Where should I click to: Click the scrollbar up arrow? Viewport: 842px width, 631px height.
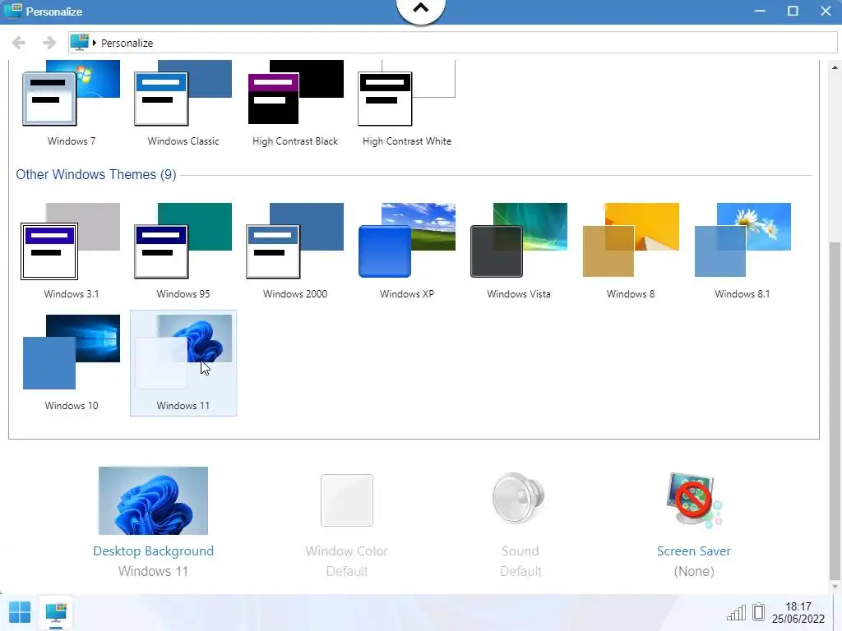tap(835, 67)
